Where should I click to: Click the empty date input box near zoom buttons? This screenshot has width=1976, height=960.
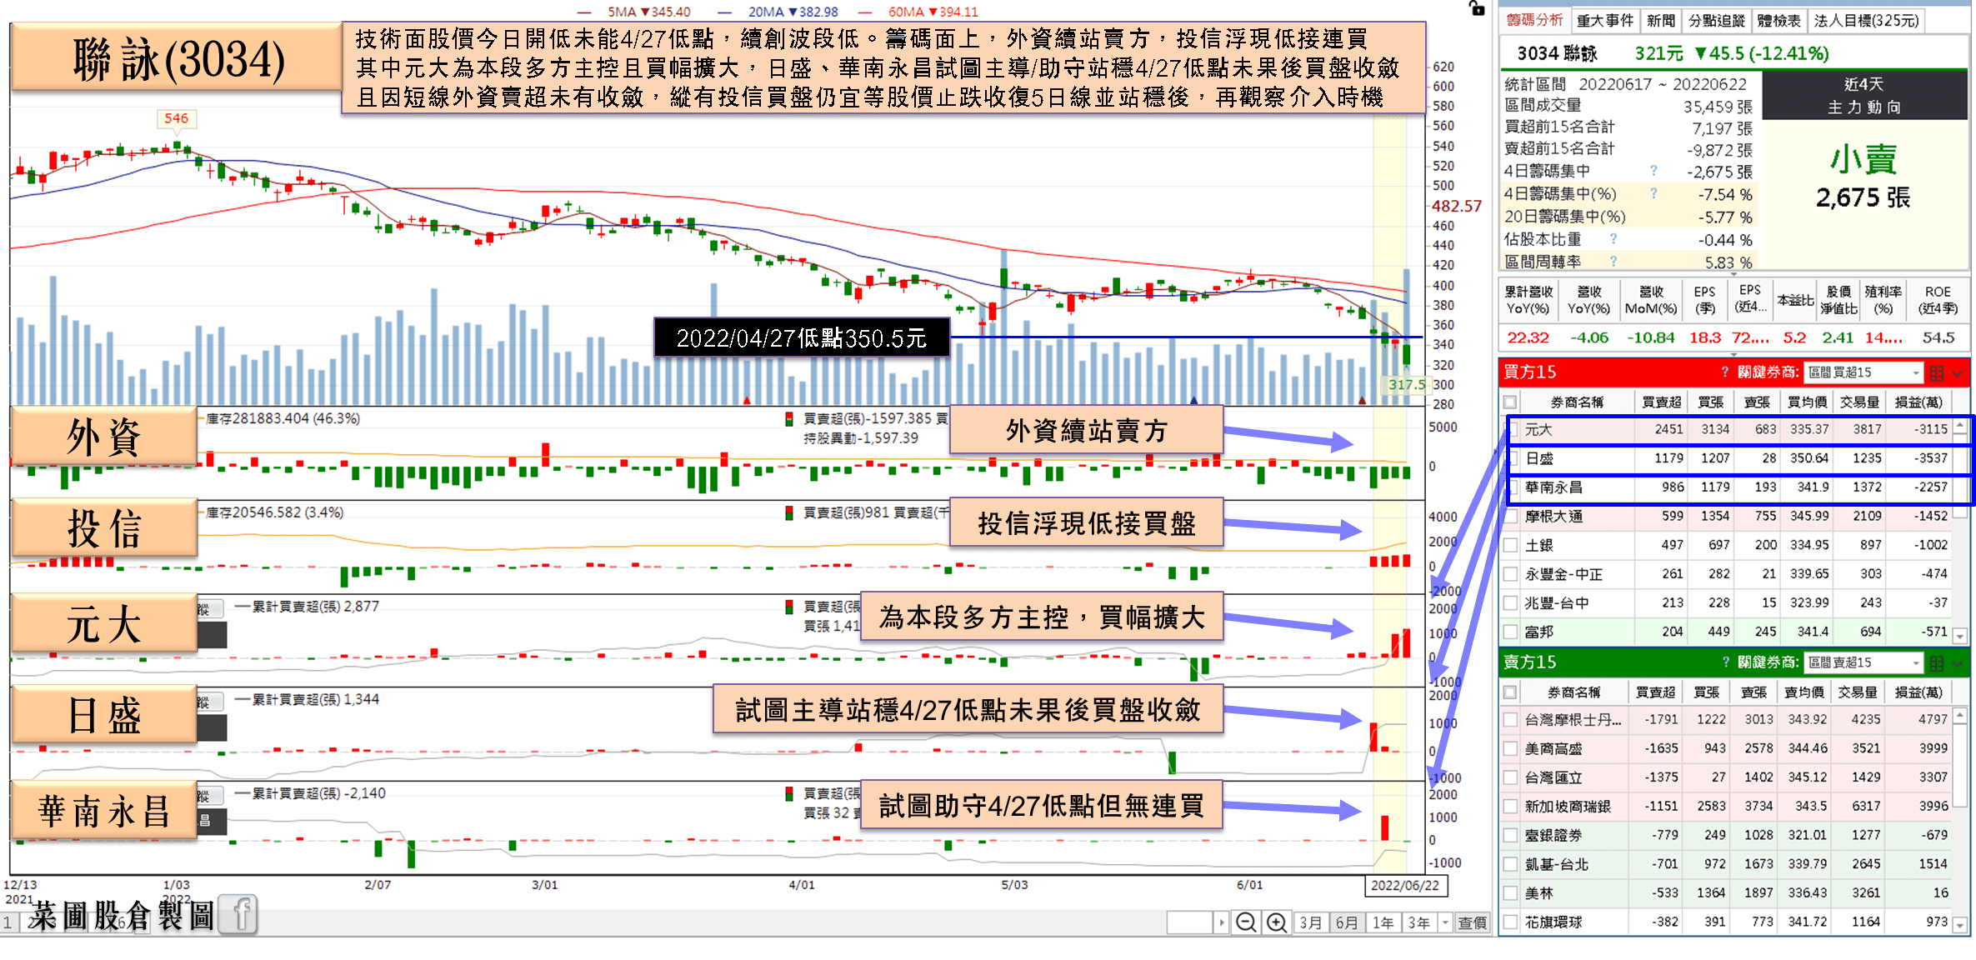(1190, 922)
